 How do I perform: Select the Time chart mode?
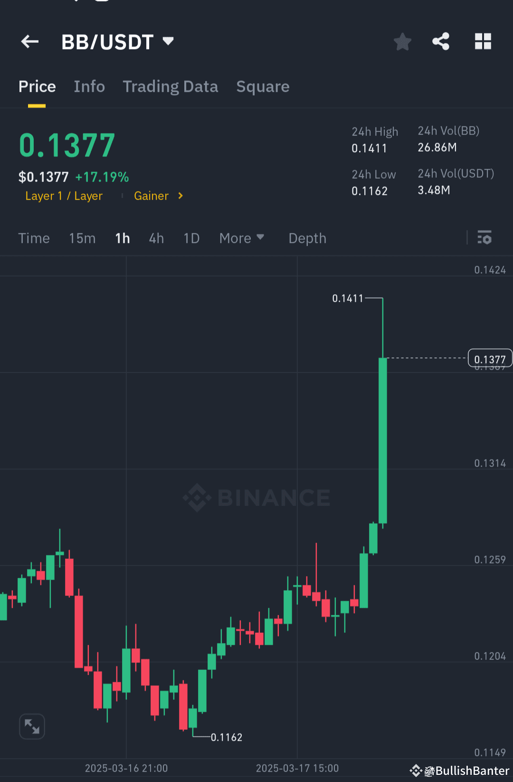pyautogui.click(x=34, y=238)
